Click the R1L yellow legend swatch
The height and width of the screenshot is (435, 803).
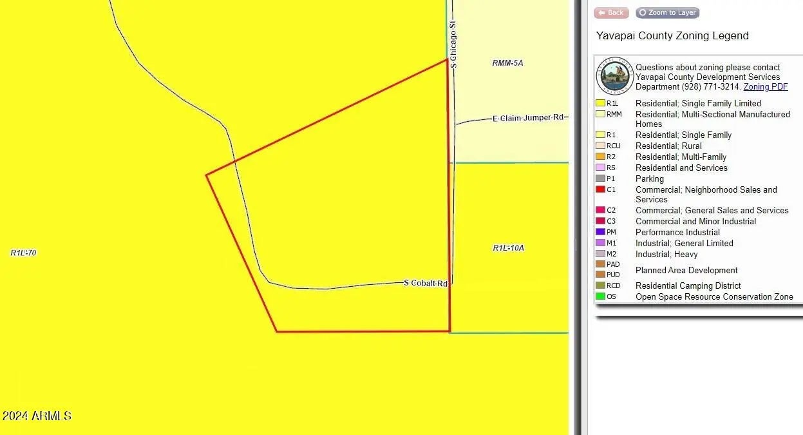point(600,103)
